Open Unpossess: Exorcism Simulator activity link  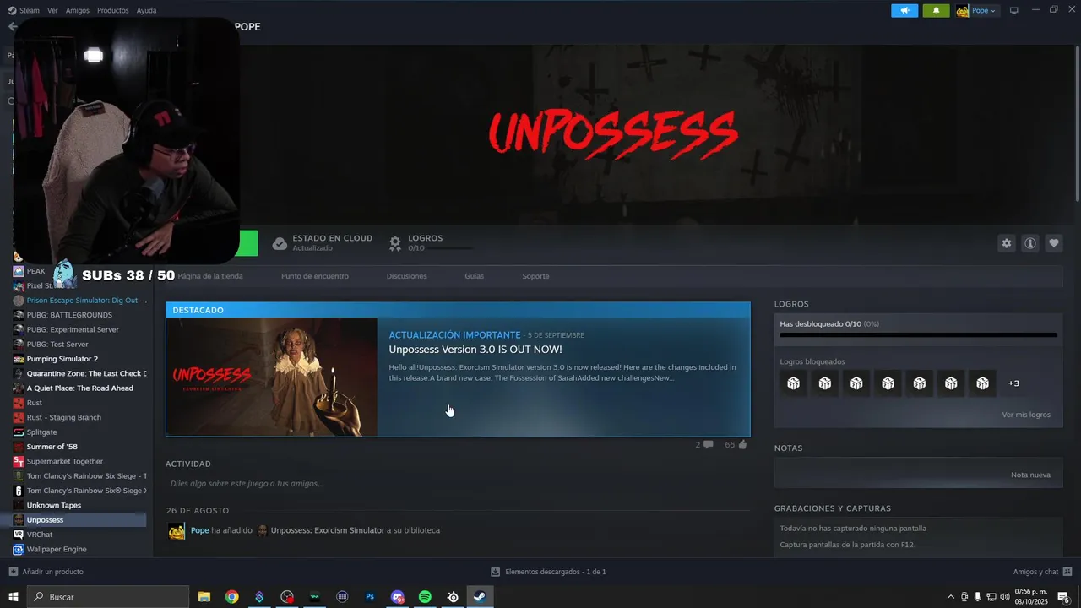pyautogui.click(x=328, y=530)
